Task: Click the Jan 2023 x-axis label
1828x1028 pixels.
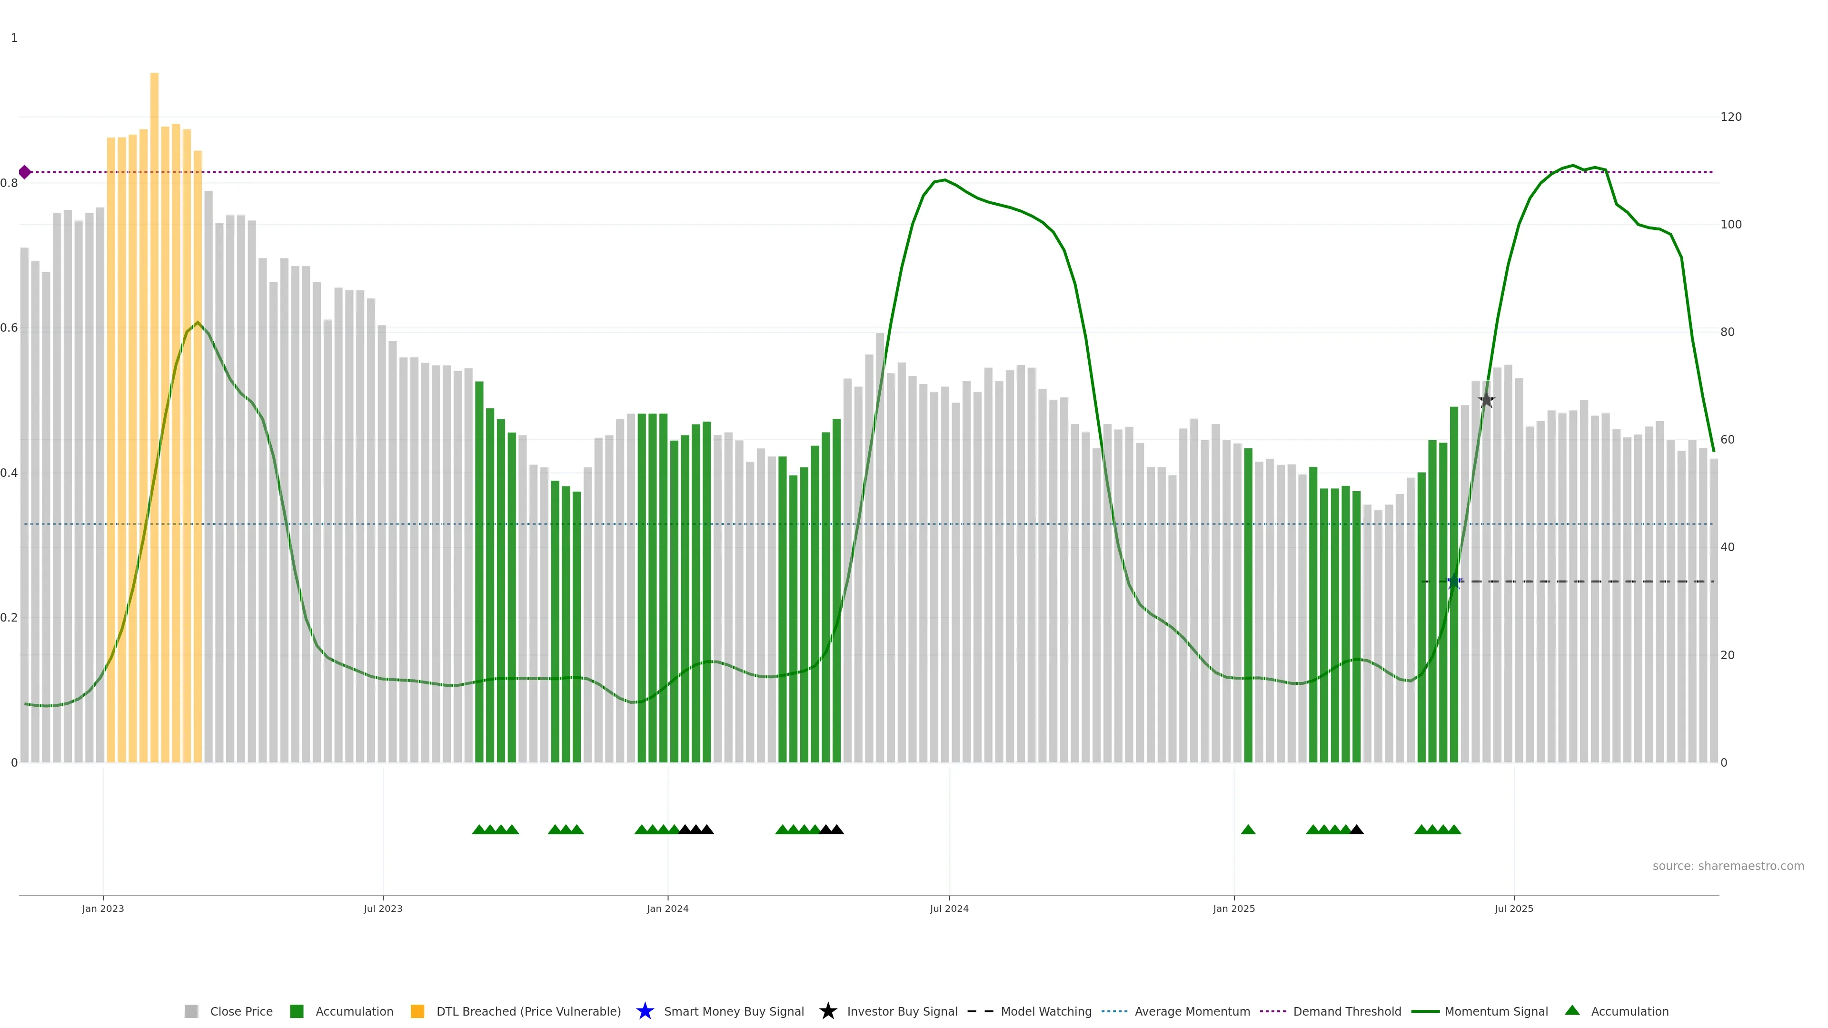Action: [103, 908]
